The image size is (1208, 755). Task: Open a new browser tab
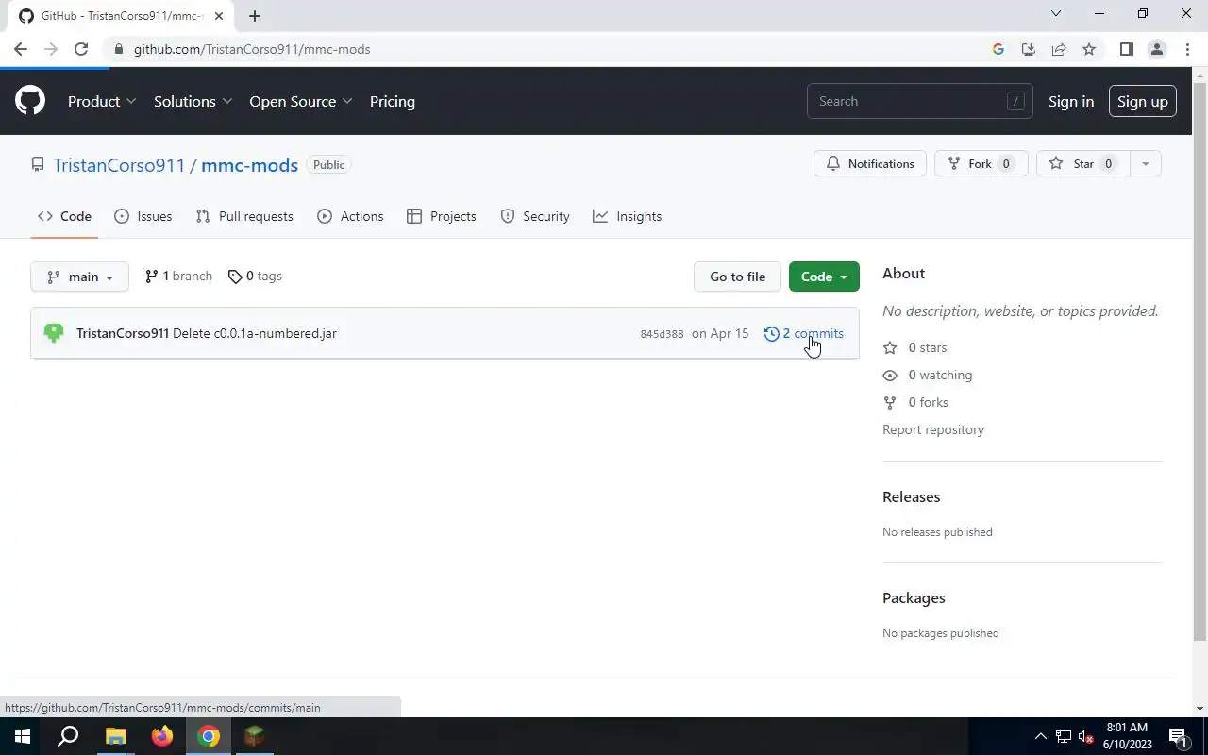[255, 15]
